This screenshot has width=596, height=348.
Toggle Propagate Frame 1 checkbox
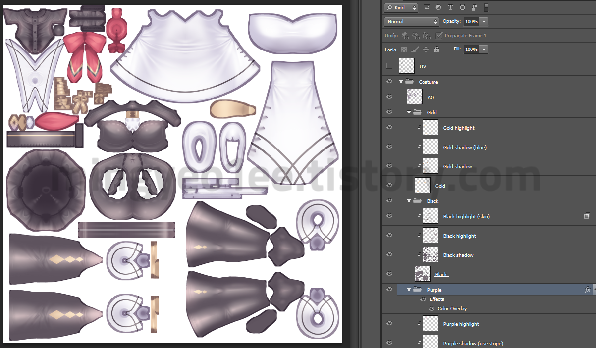(x=439, y=35)
